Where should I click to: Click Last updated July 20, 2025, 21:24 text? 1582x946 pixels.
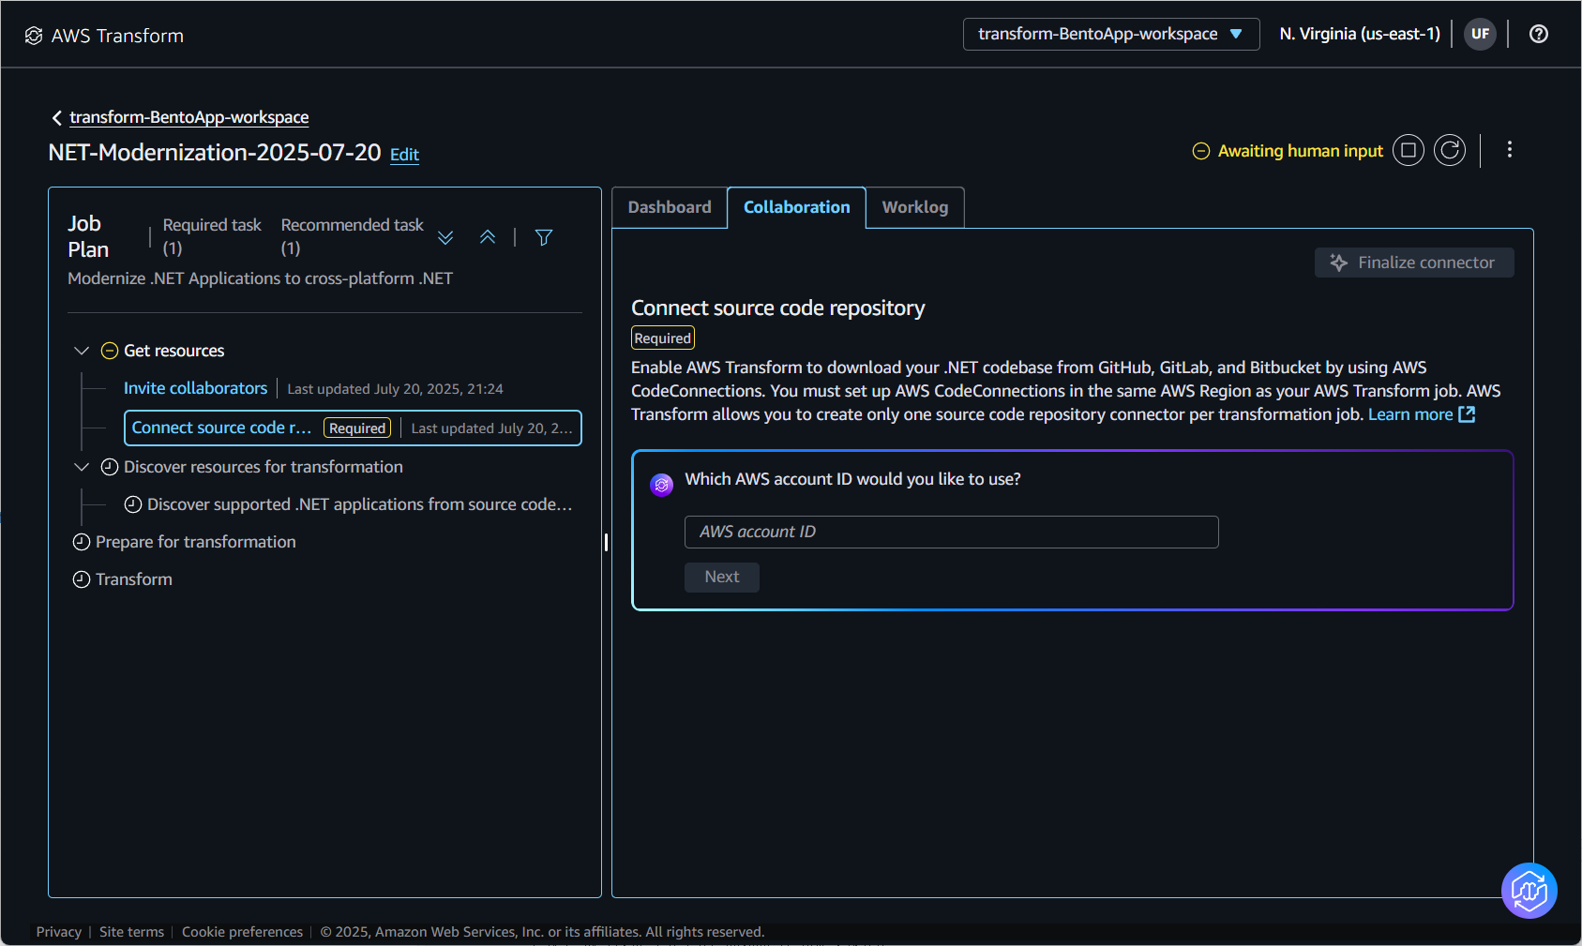(395, 389)
